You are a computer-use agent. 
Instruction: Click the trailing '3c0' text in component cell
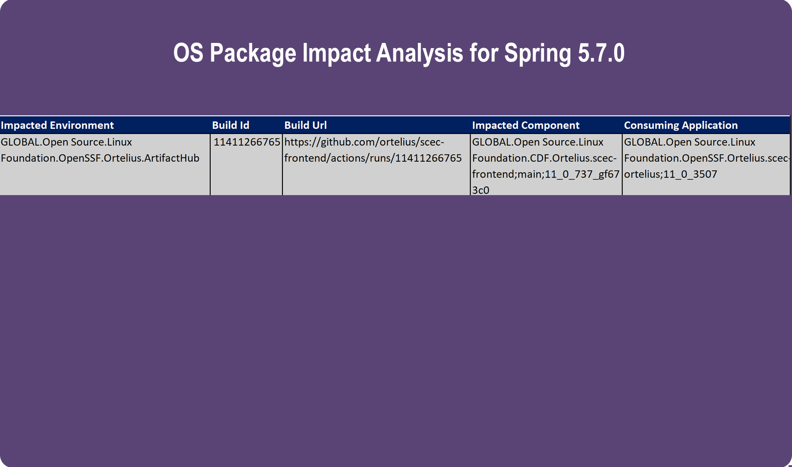481,190
